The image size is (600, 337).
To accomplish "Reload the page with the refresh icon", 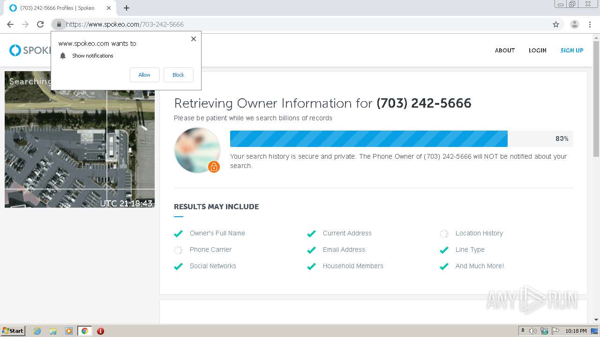I will [40, 24].
